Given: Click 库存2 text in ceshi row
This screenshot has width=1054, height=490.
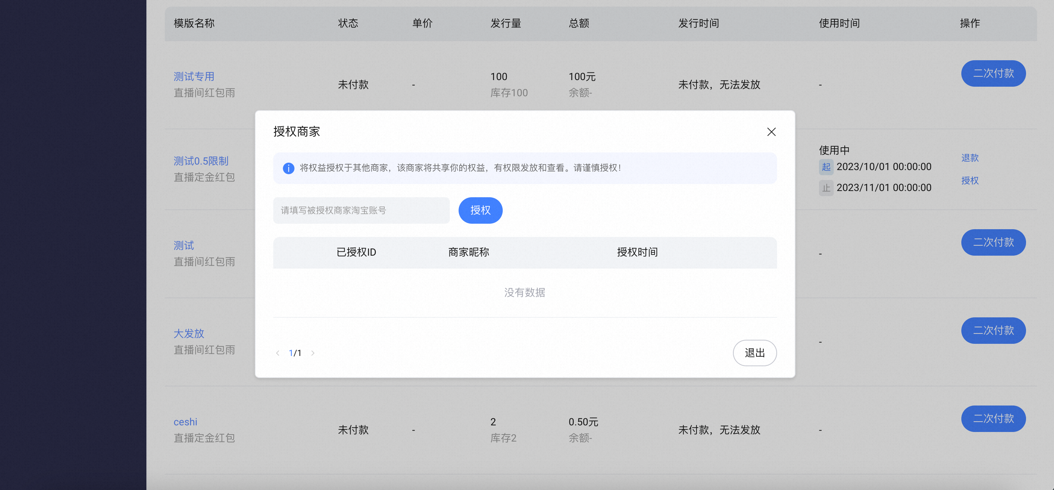Looking at the screenshot, I should pos(503,438).
